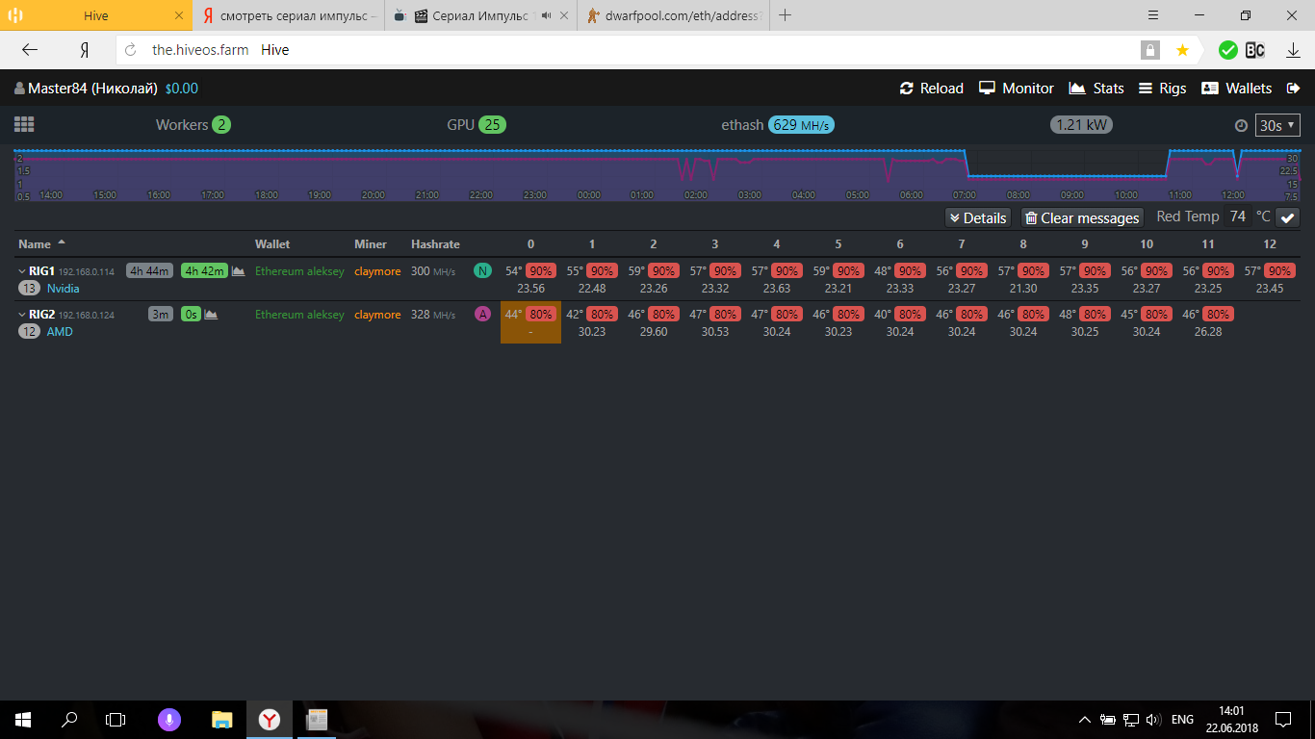The image size is (1315, 739).
Task: Click the logout arrow icon
Action: click(x=1292, y=89)
